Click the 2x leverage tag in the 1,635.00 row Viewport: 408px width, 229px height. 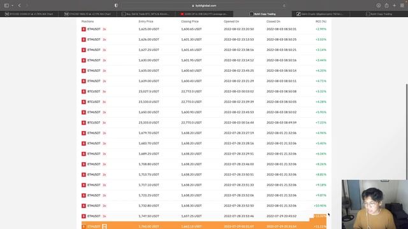(x=105, y=71)
